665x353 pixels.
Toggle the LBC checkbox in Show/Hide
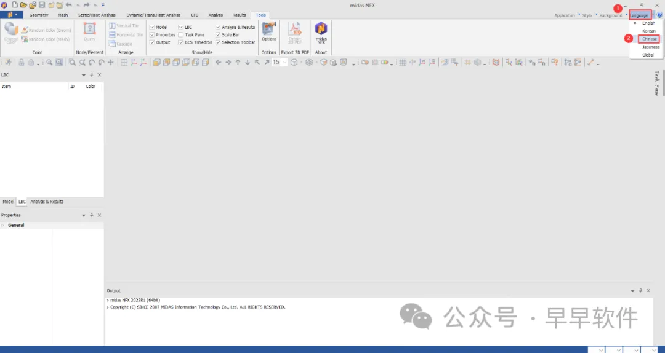point(180,27)
